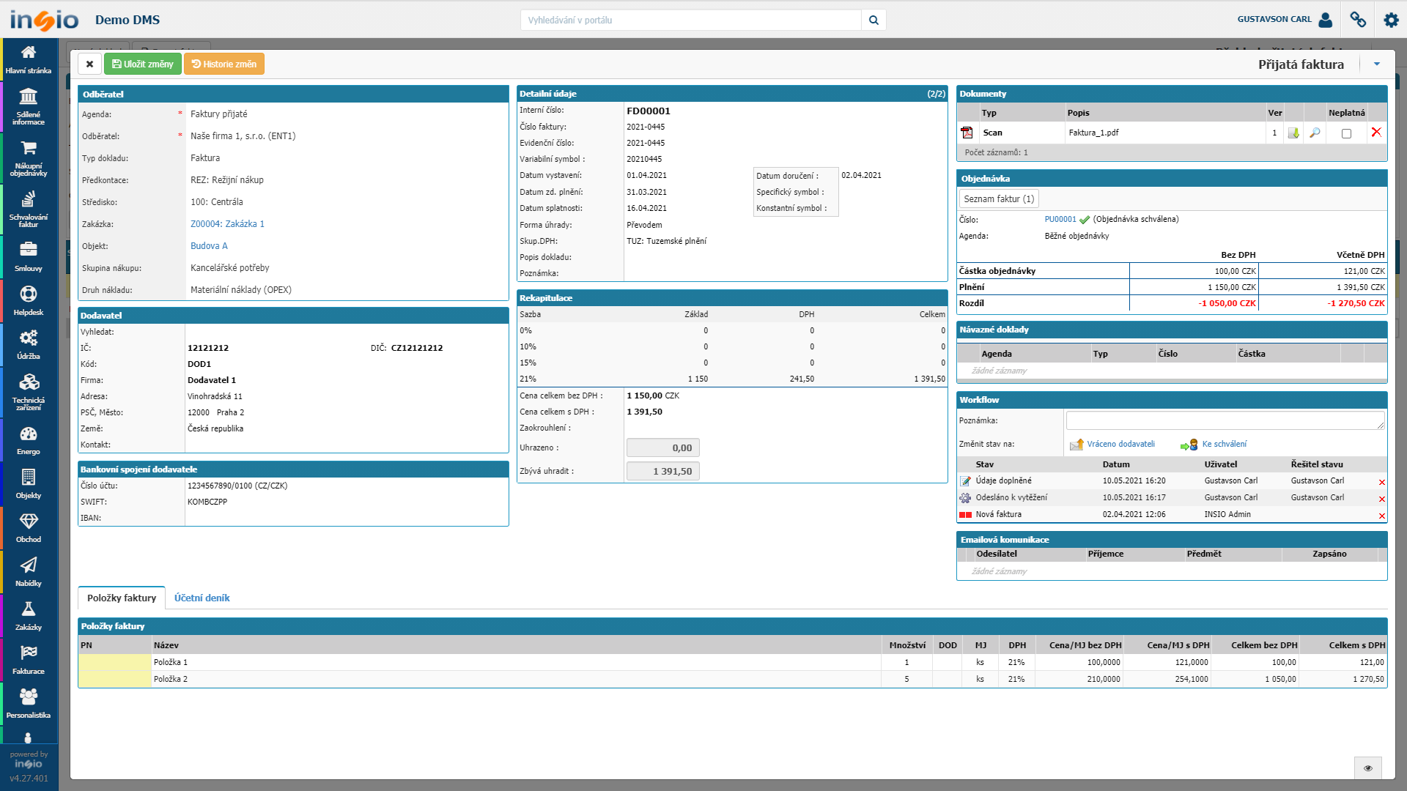Image resolution: width=1407 pixels, height=791 pixels.
Task: Close the invoice dialog with X
Action: [x=89, y=64]
